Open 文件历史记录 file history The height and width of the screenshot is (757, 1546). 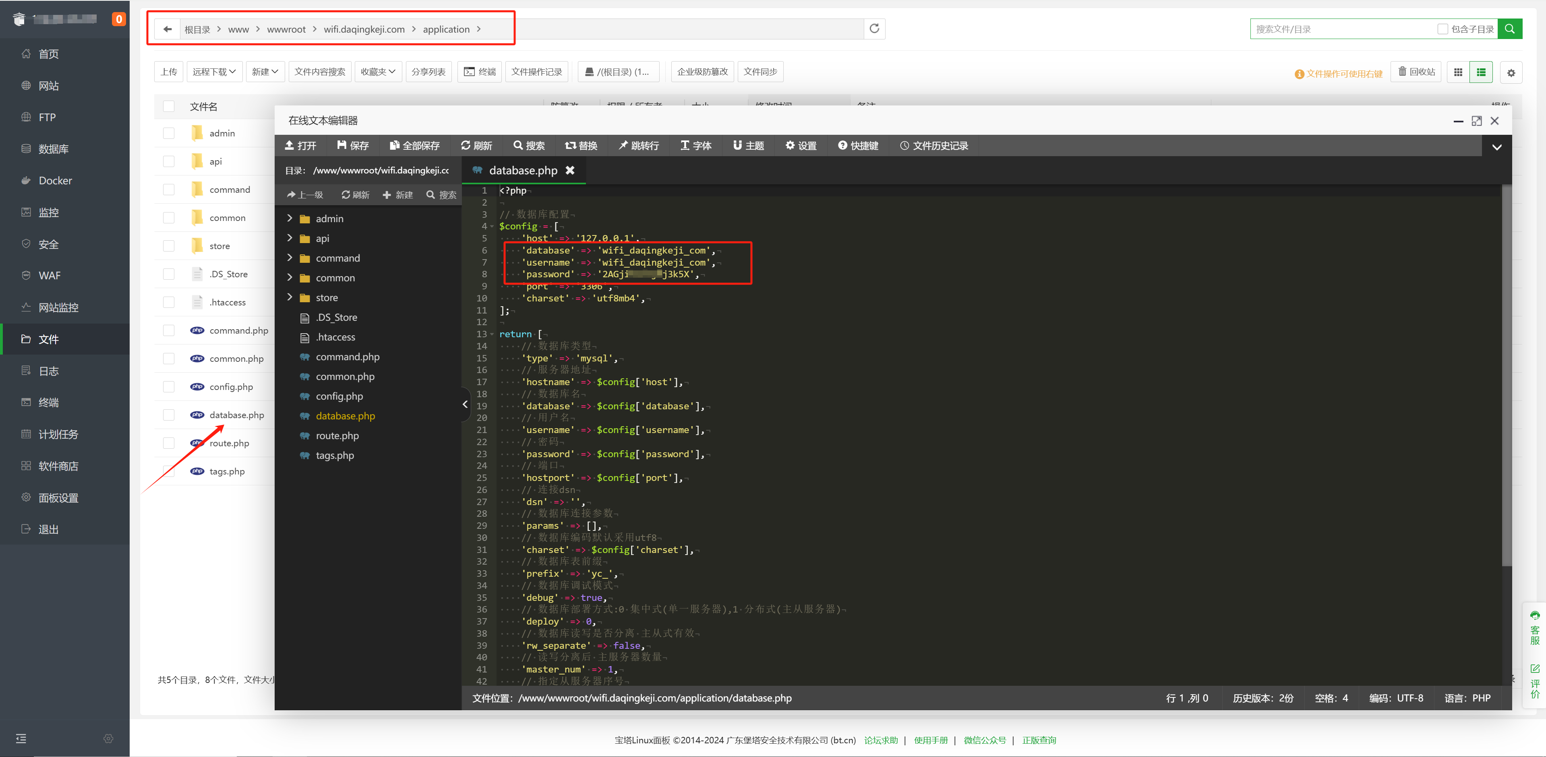pos(934,145)
